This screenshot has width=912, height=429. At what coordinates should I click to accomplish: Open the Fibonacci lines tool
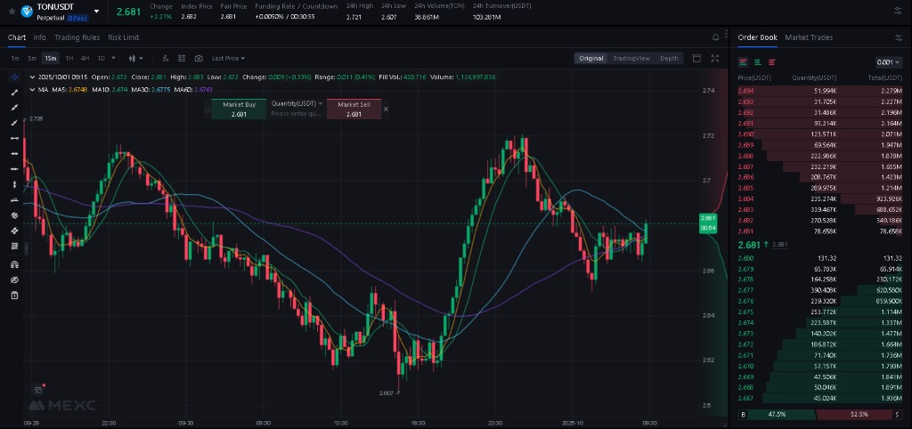(14, 246)
